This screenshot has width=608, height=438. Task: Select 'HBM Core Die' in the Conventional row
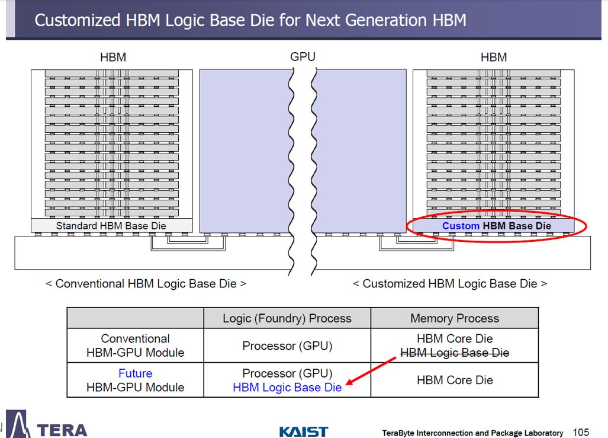pyautogui.click(x=455, y=338)
